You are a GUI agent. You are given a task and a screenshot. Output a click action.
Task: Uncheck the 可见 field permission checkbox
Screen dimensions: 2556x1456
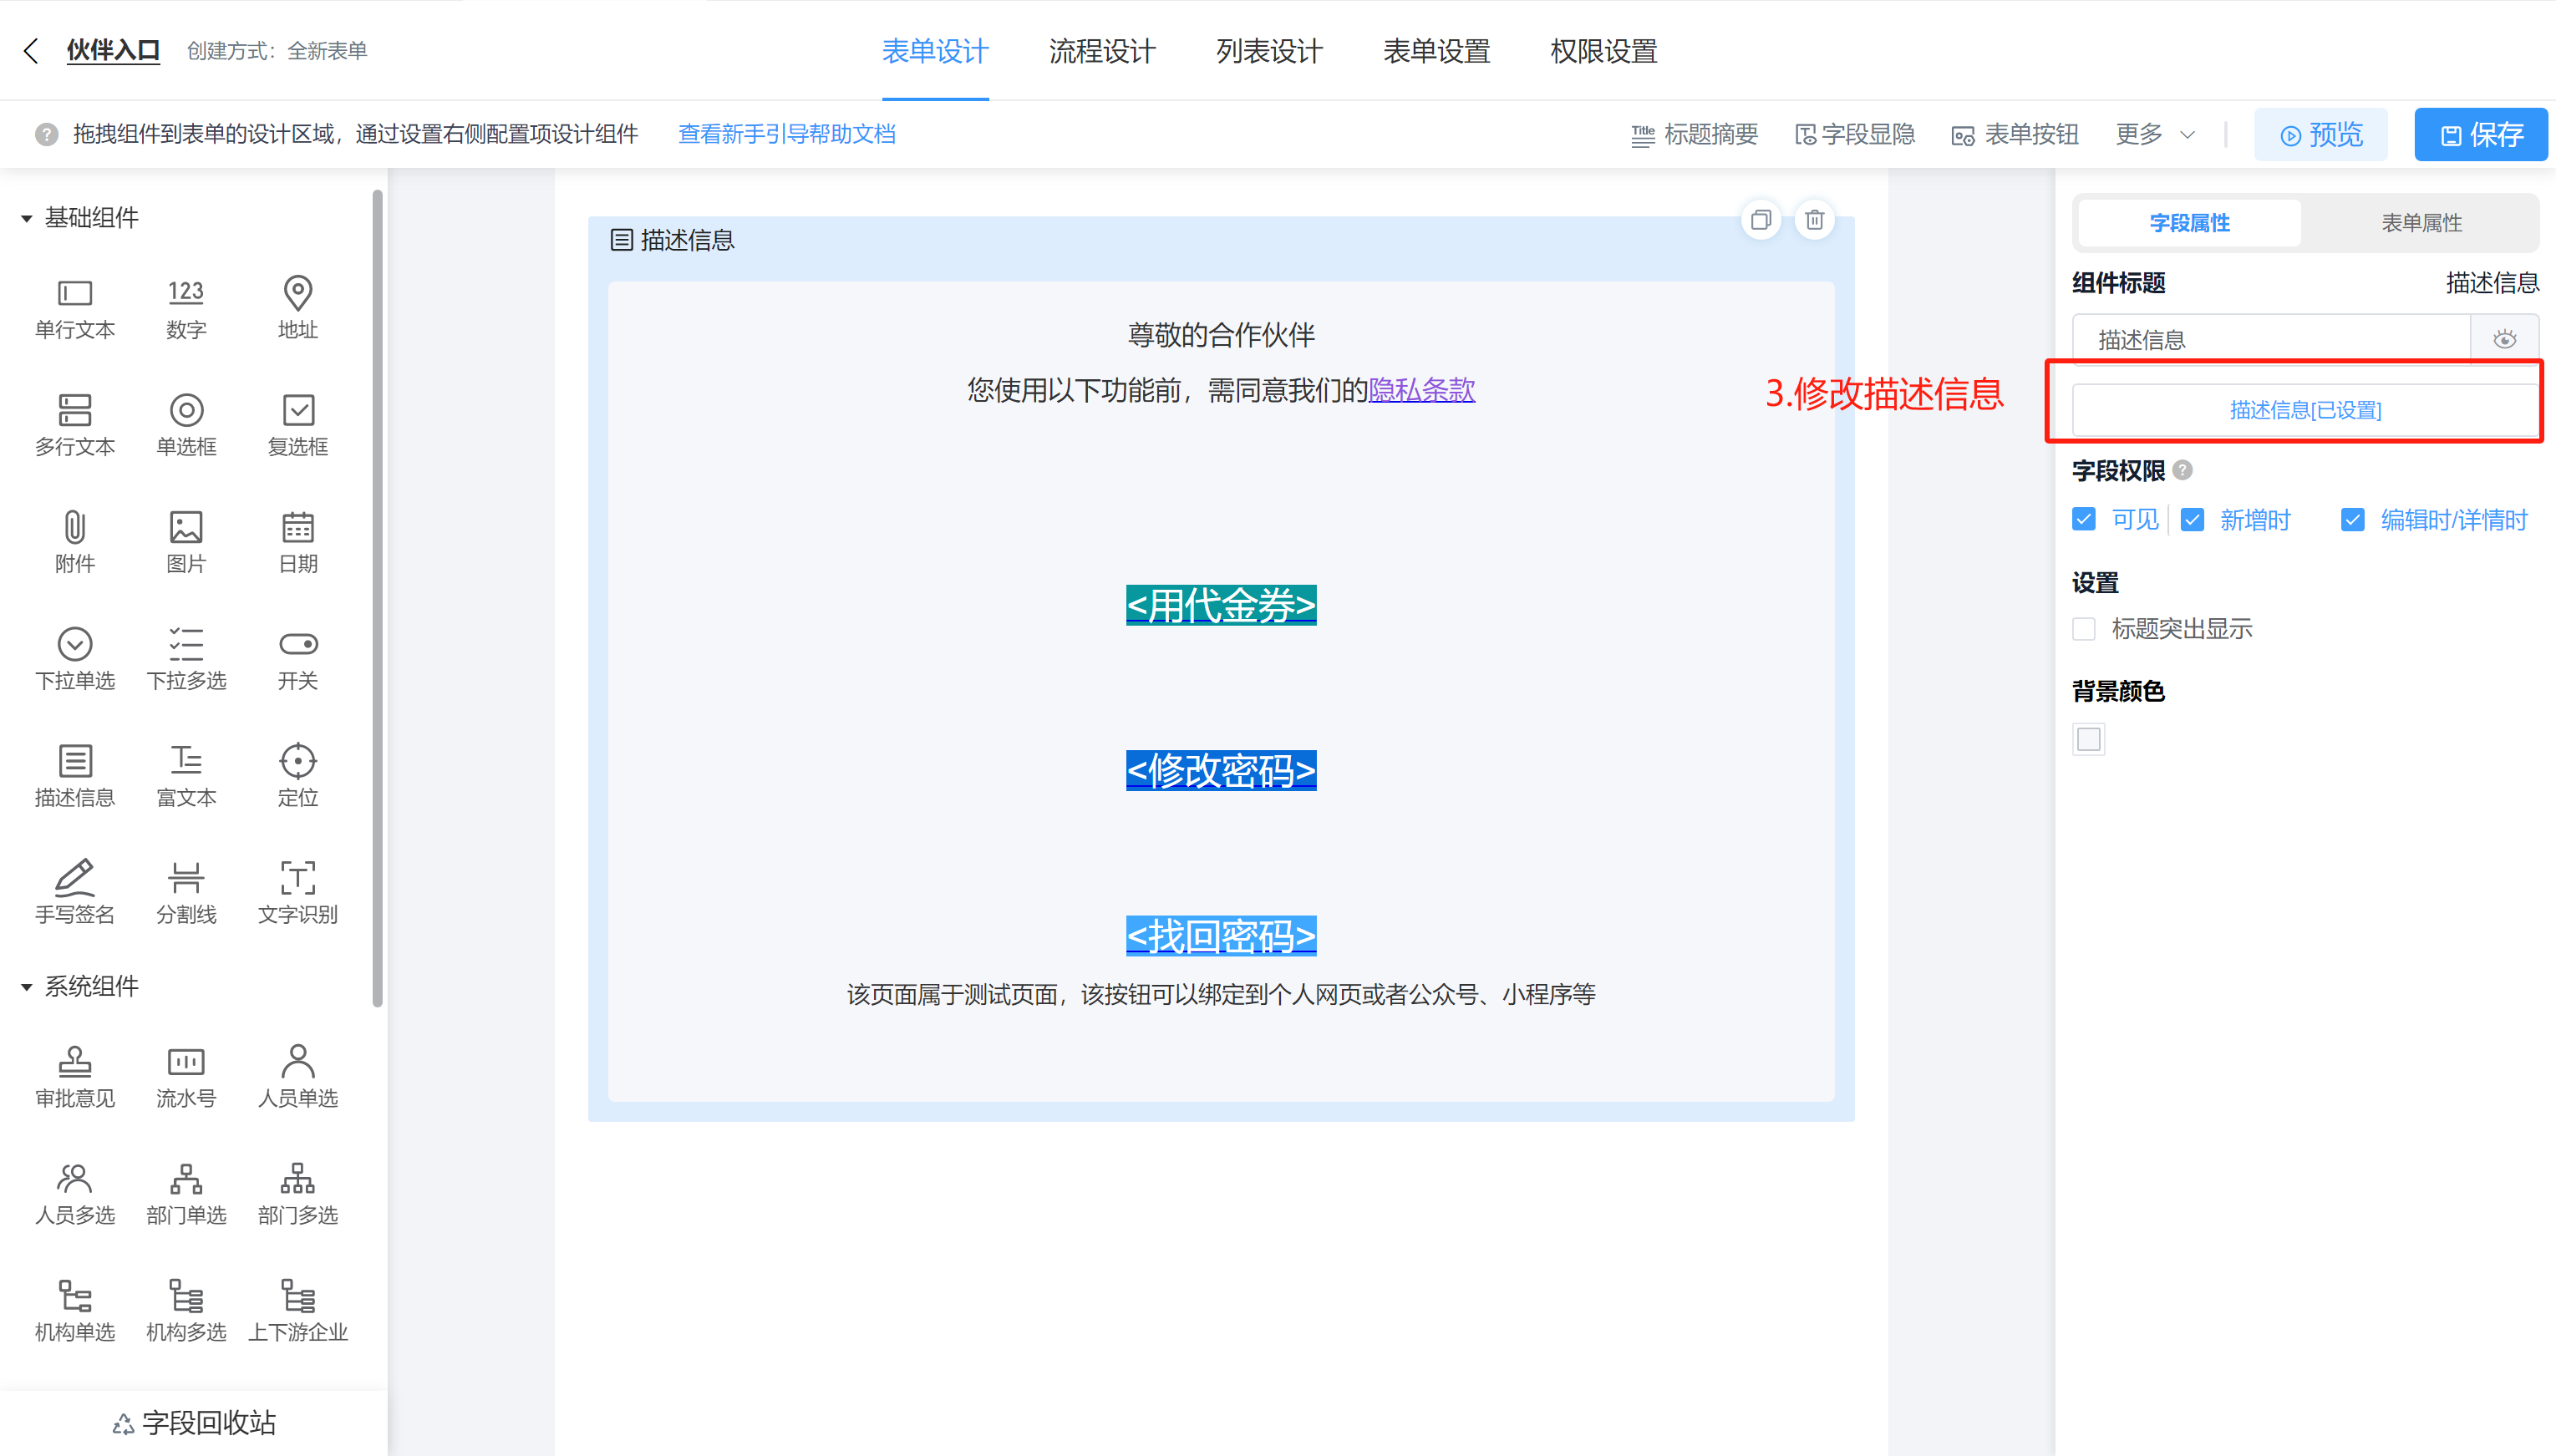(2084, 519)
